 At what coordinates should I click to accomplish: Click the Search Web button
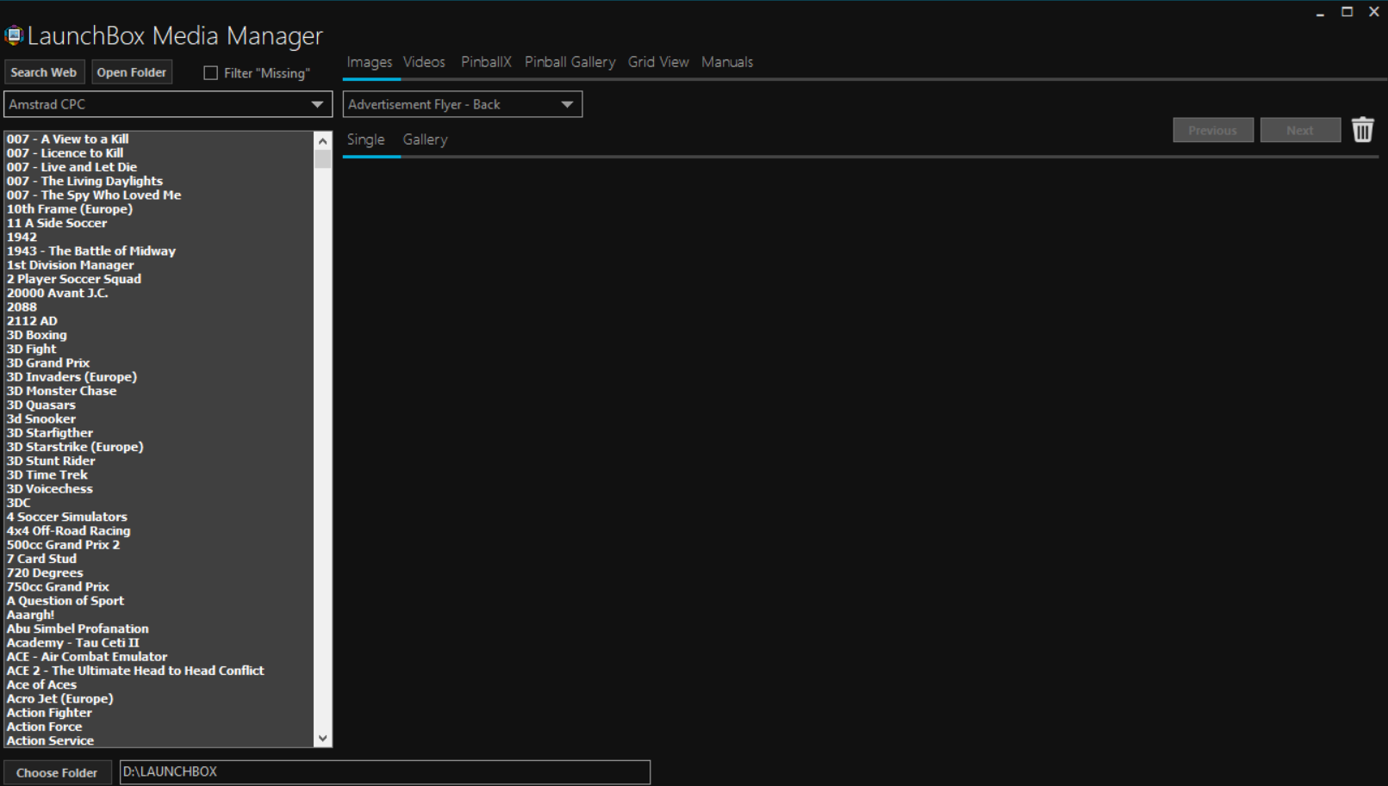[44, 72]
